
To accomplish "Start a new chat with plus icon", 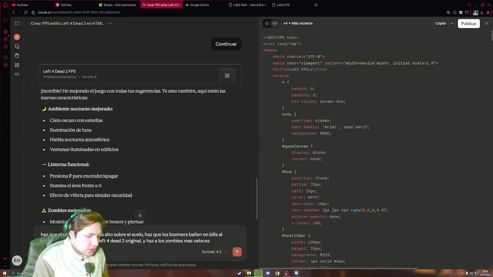I will 17,37.
